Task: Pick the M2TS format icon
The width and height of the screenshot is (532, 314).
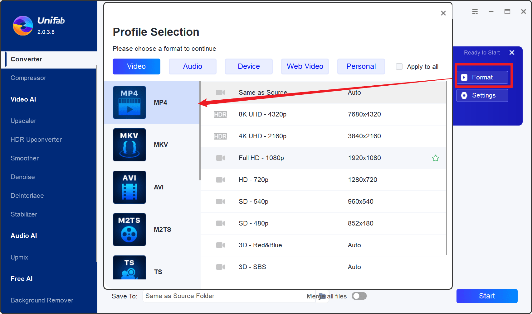Action: pyautogui.click(x=129, y=230)
